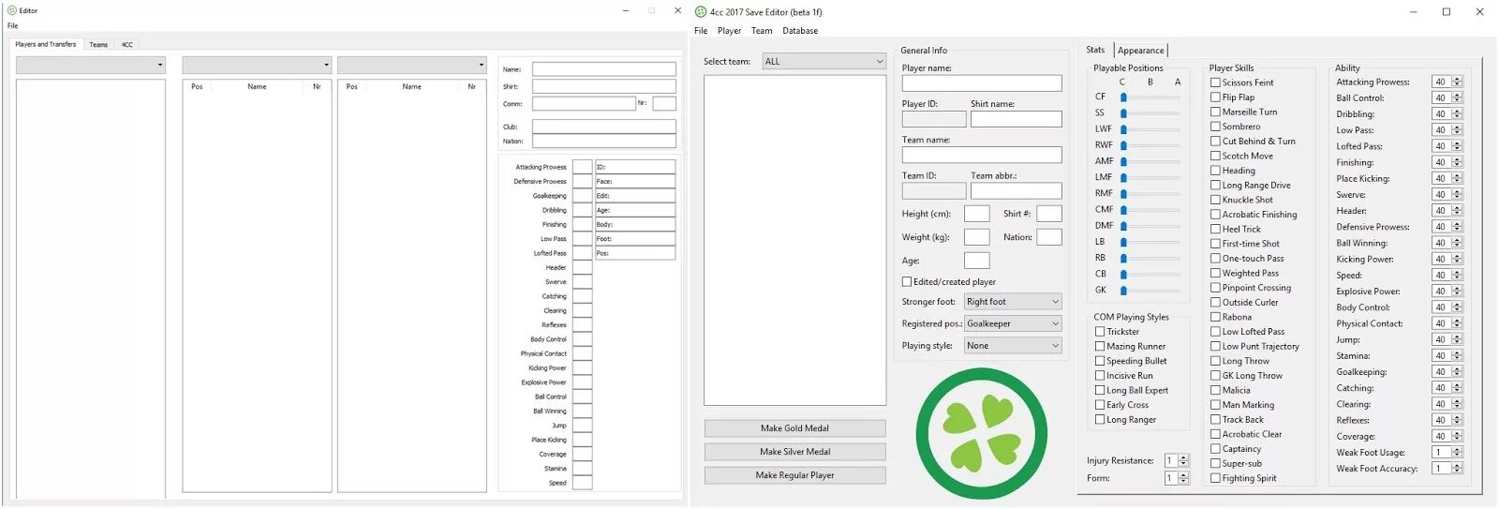Click the Height (cm) field

[x=976, y=214]
